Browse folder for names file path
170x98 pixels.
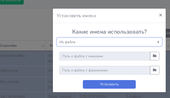(155, 56)
